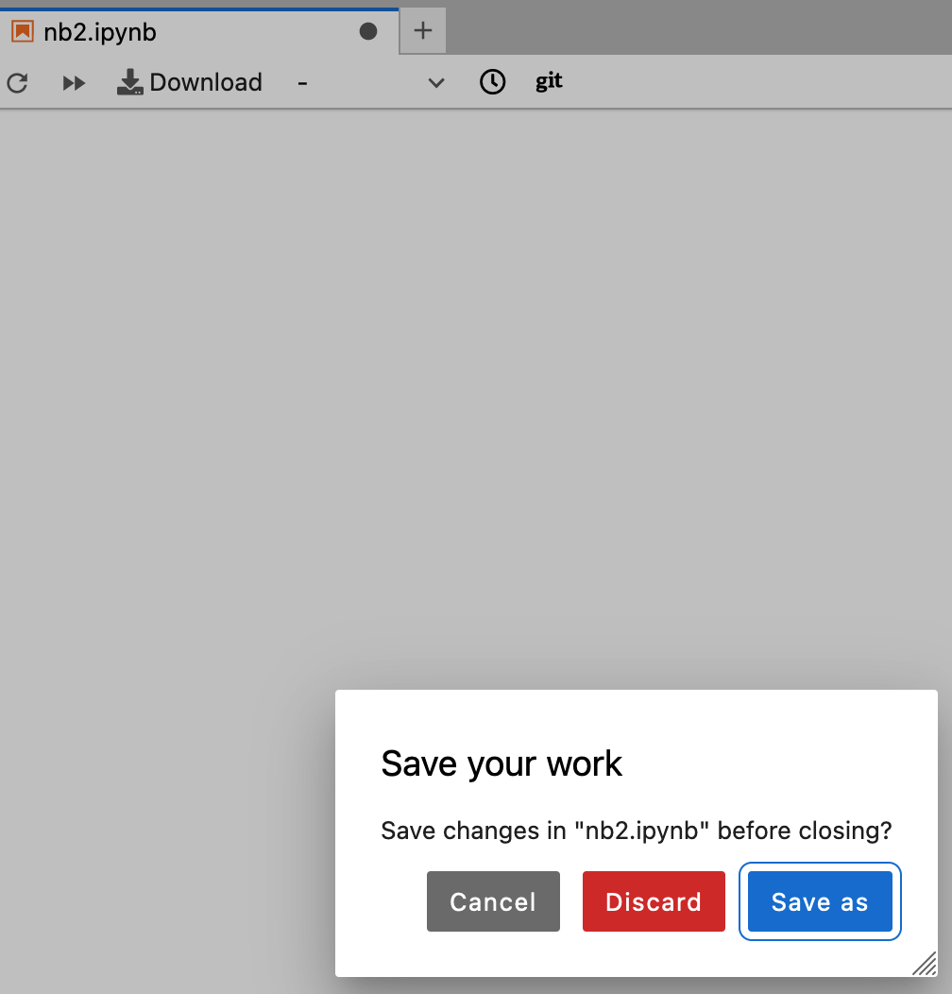Click the Save your work dialog title
The width and height of the screenshot is (952, 994).
point(501,763)
